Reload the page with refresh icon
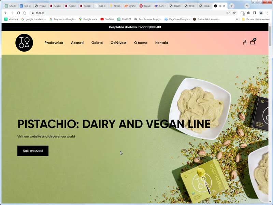The width and height of the screenshot is (273, 205). (18, 13)
